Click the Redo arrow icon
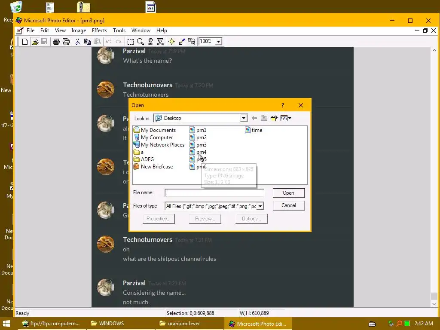 tap(119, 42)
